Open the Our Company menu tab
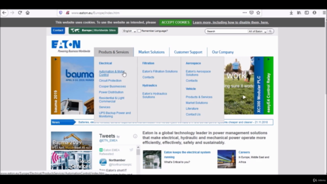The height and width of the screenshot is (184, 327). click(223, 52)
